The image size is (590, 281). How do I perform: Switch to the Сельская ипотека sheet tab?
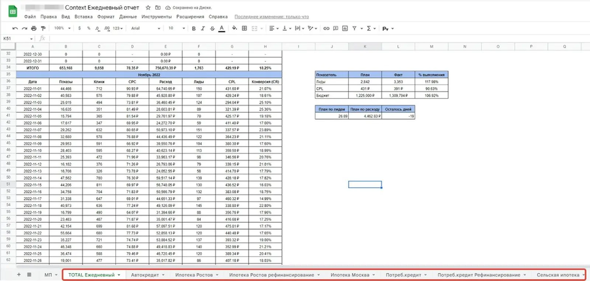pyautogui.click(x=558, y=275)
